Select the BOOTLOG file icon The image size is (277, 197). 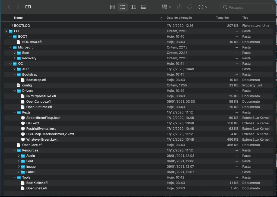pyautogui.click(x=11, y=26)
